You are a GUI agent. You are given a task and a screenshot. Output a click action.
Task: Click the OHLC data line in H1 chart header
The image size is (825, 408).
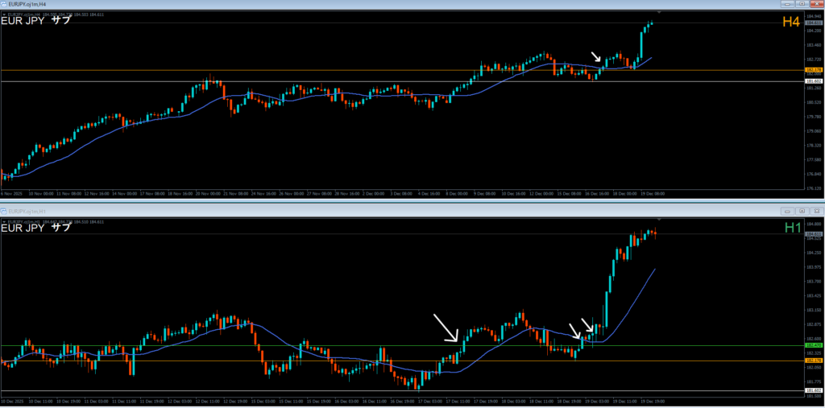56,221
